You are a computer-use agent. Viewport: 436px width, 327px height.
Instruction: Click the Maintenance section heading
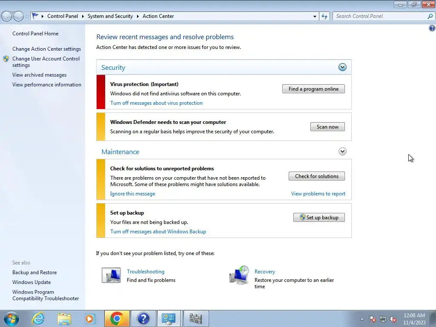120,152
